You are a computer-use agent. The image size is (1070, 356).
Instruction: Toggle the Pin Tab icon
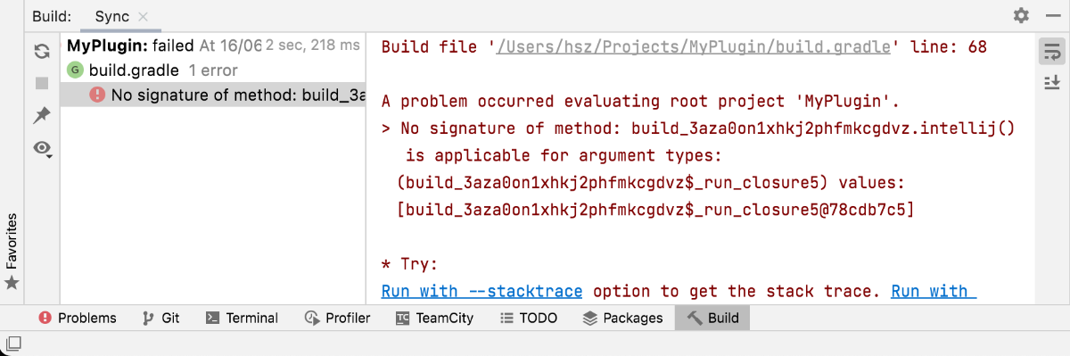coord(42,116)
